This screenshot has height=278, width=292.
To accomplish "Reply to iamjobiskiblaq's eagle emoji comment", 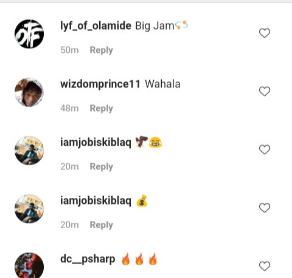I will coord(102,167).
